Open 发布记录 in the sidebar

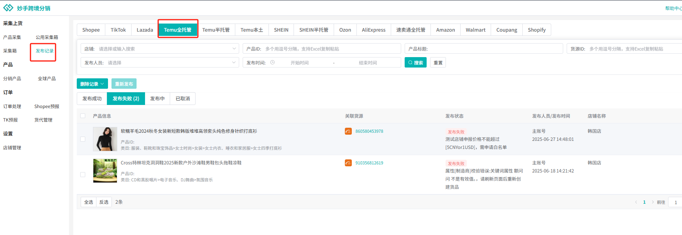tap(45, 51)
